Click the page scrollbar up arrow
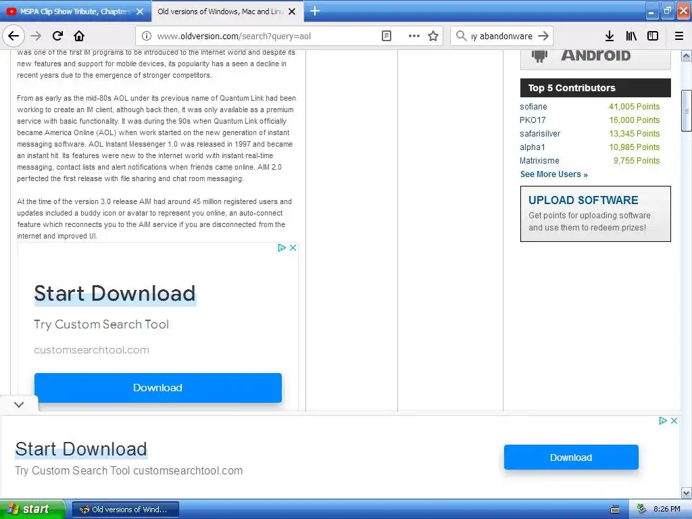 tap(687, 55)
